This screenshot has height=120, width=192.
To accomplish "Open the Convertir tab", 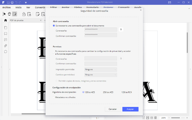I will click(x=40, y=7).
